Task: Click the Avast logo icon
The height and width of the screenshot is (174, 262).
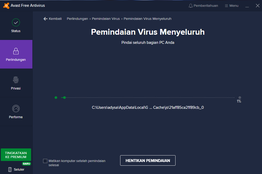Action: (x=6, y=5)
